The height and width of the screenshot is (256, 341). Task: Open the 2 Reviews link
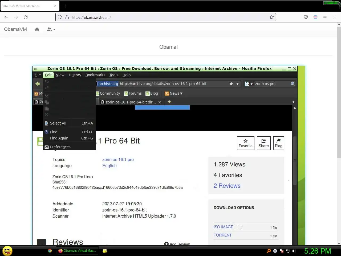(x=227, y=186)
